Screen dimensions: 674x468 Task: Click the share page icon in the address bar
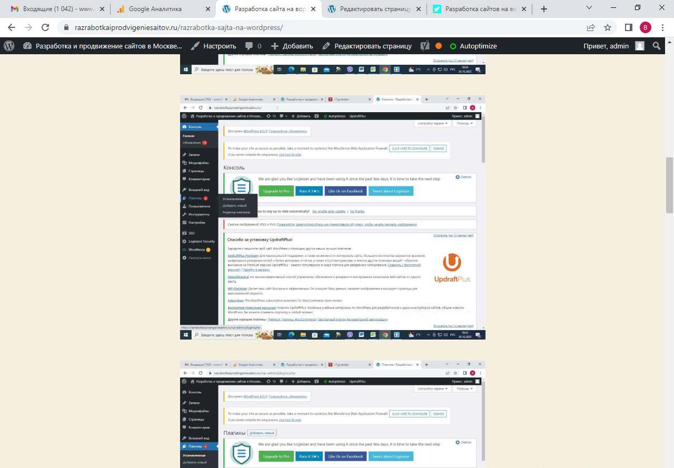click(591, 27)
